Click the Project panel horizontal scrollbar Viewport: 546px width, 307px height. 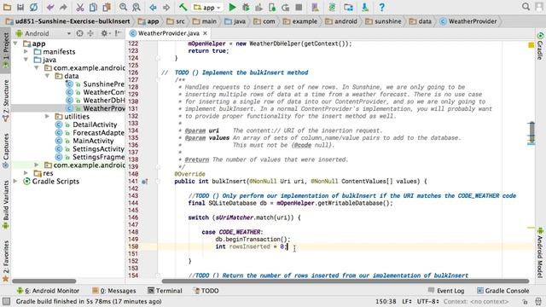(44, 281)
